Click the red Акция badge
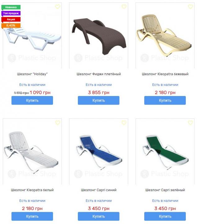Image resolution: width=197 pixels, height=224 pixels. (x=11, y=20)
